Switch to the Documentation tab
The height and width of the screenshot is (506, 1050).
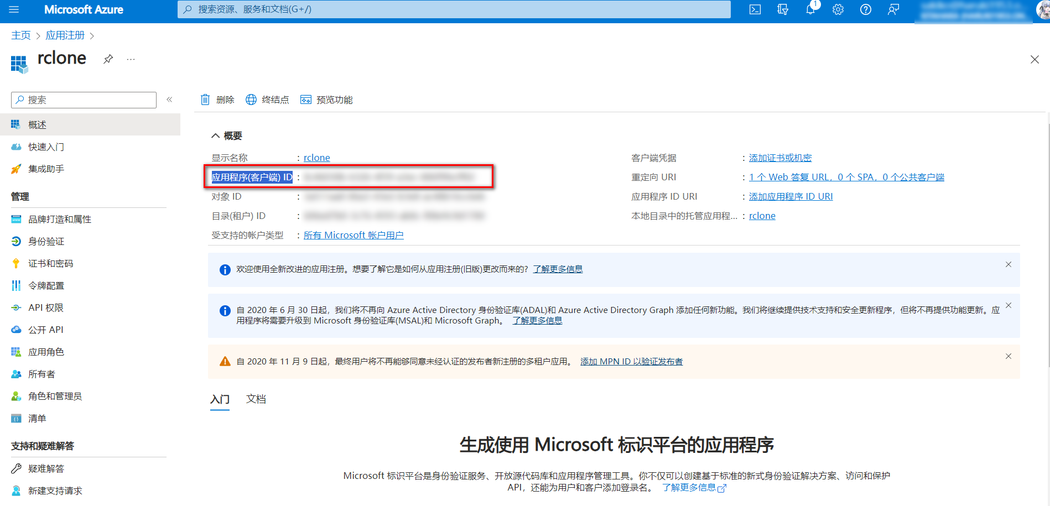coord(256,399)
